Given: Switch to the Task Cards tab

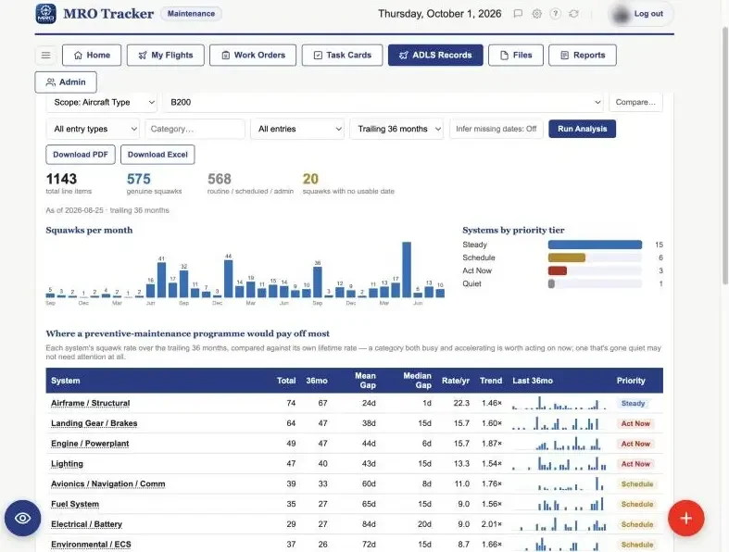Looking at the screenshot, I should (342, 56).
